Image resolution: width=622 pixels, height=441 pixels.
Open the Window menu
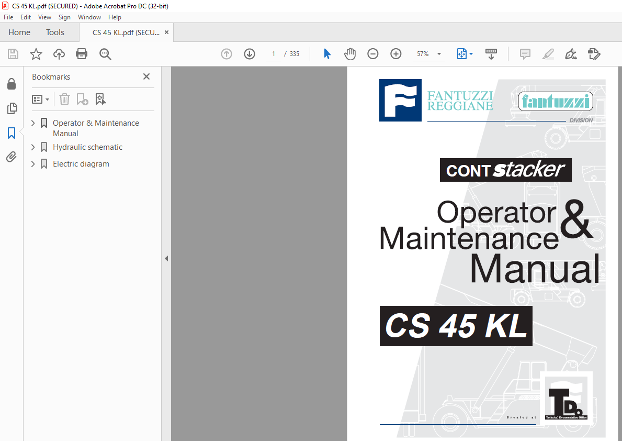89,17
